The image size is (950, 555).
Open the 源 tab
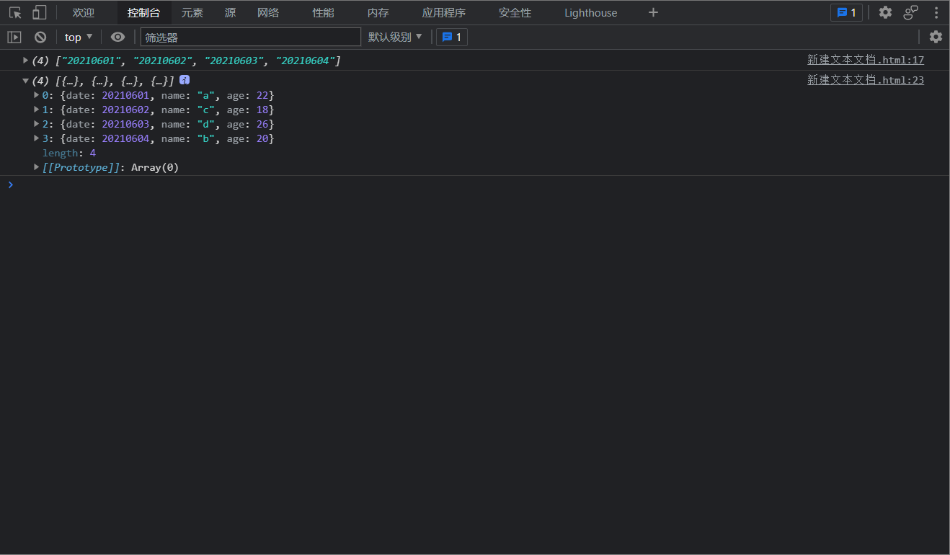click(230, 12)
